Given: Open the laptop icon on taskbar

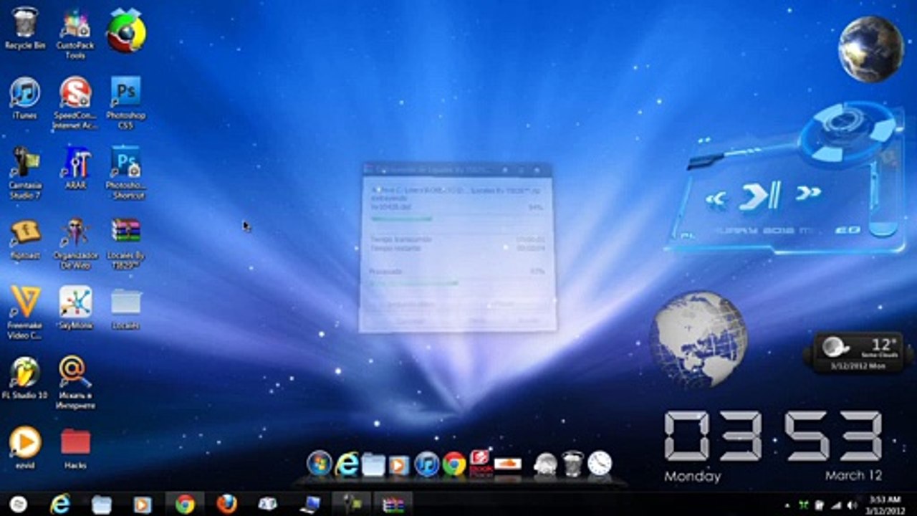Looking at the screenshot, I should click(310, 504).
